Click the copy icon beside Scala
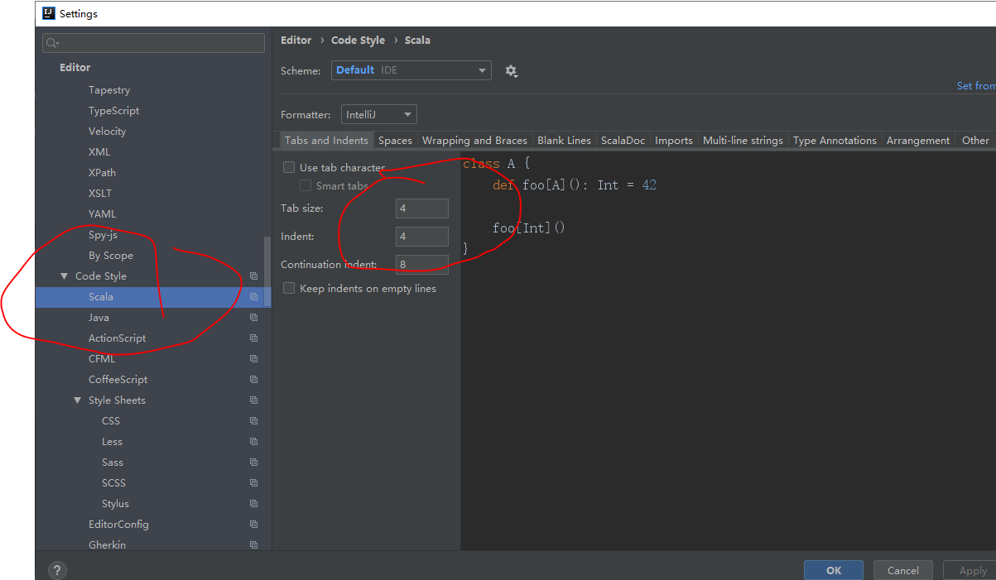The height and width of the screenshot is (580, 996). [253, 297]
